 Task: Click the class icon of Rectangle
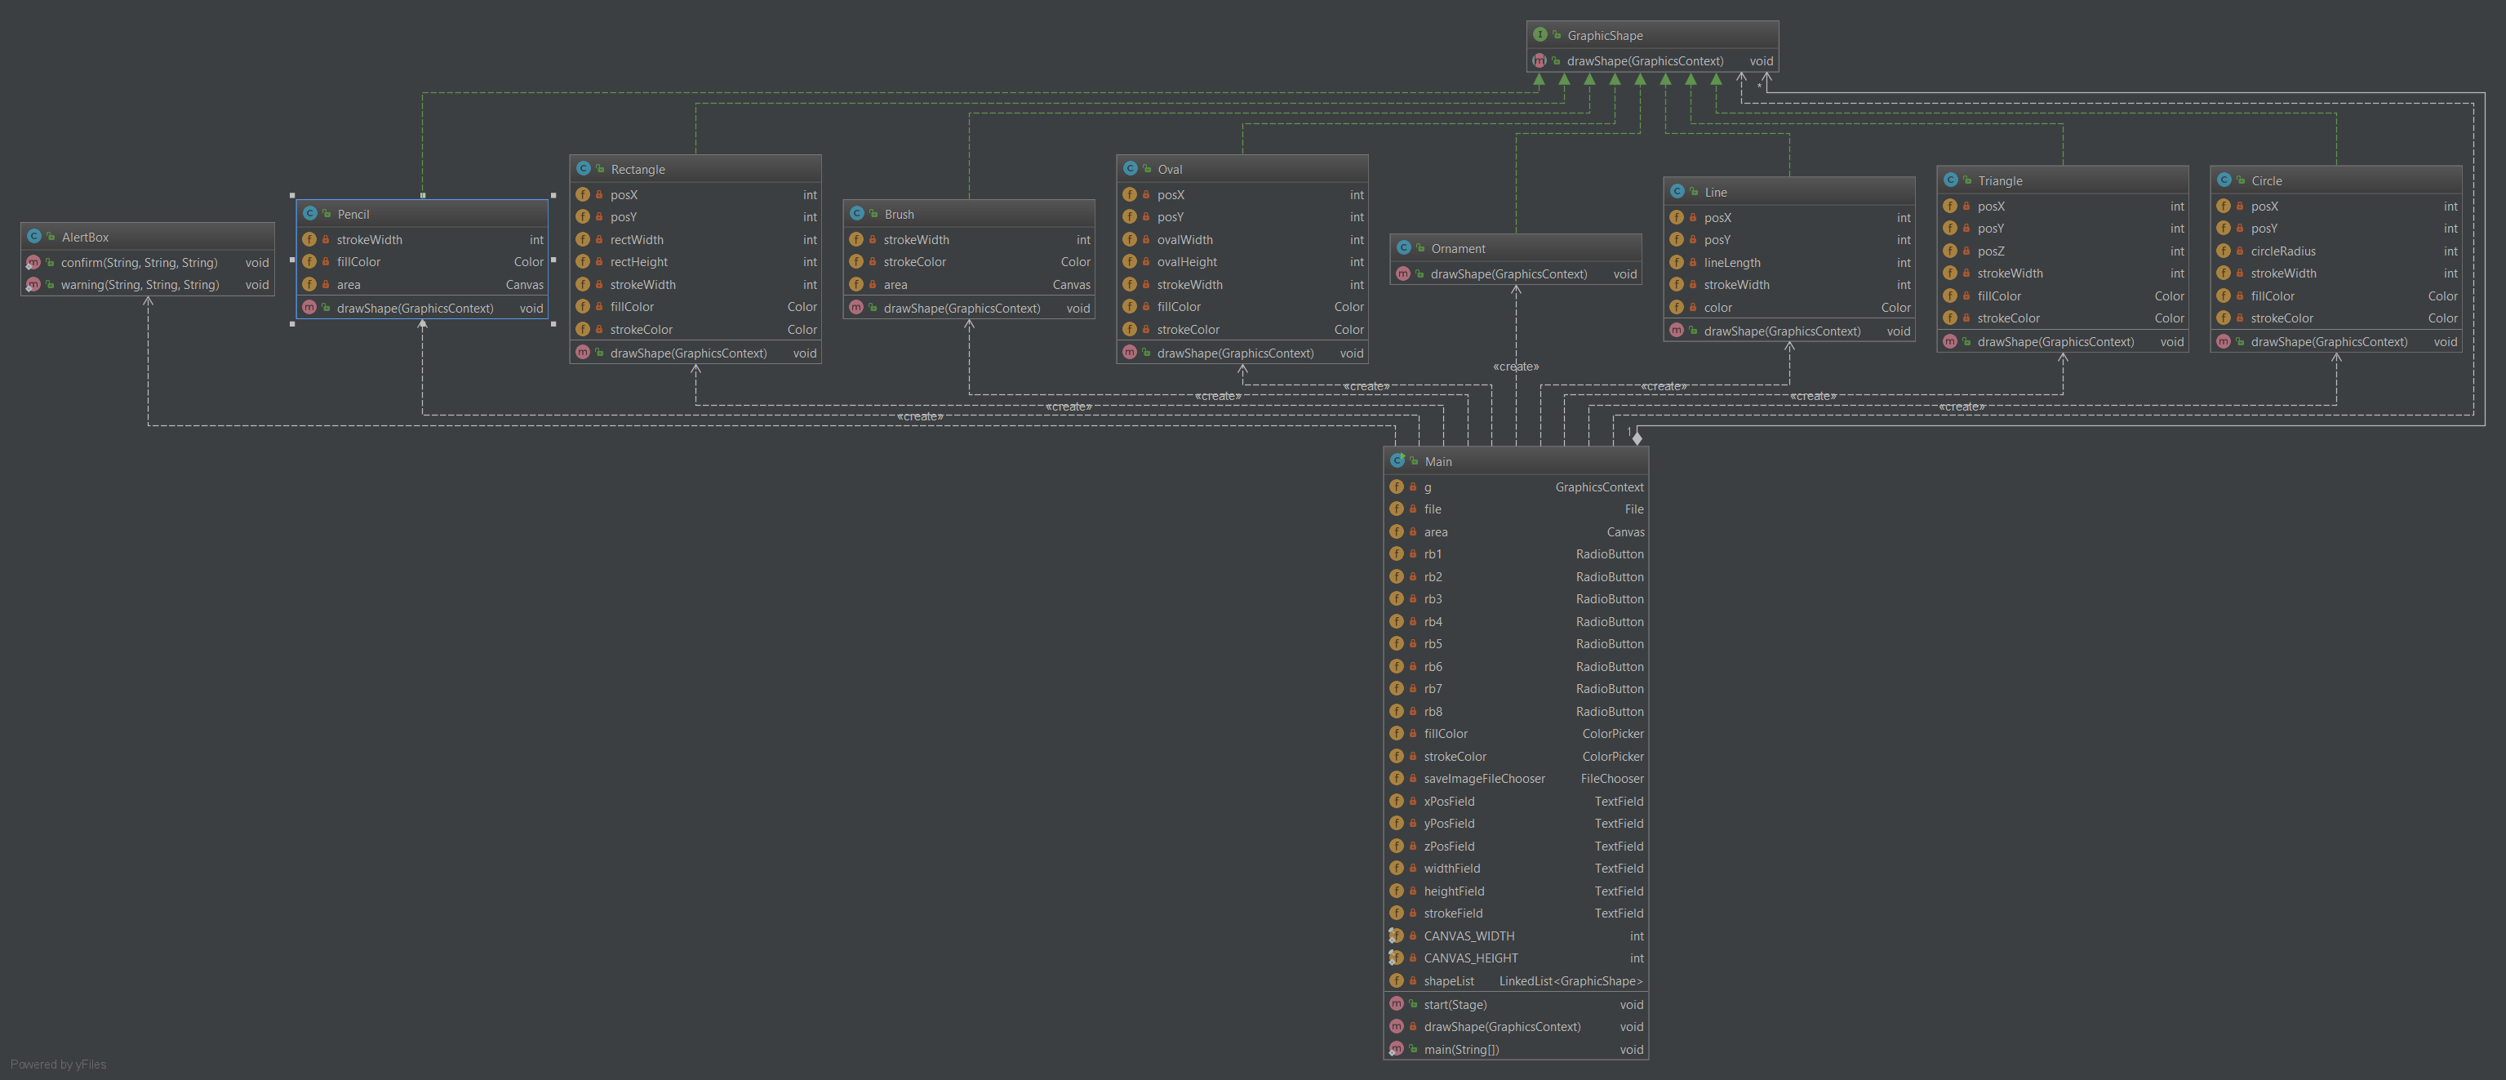point(583,169)
